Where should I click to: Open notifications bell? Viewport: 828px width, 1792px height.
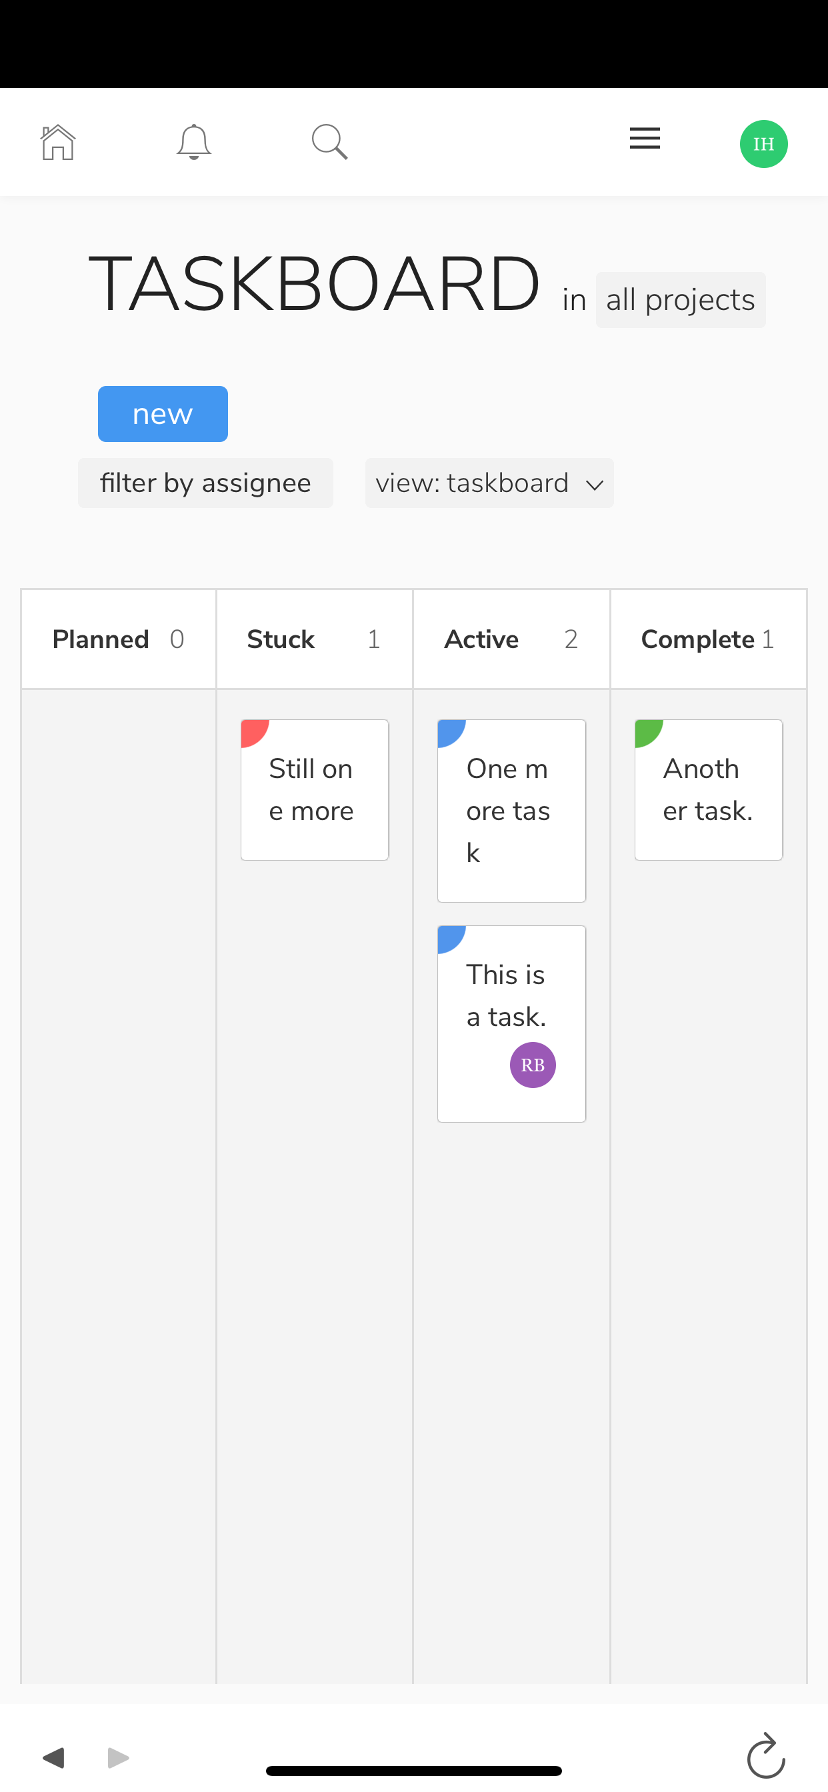tap(193, 143)
